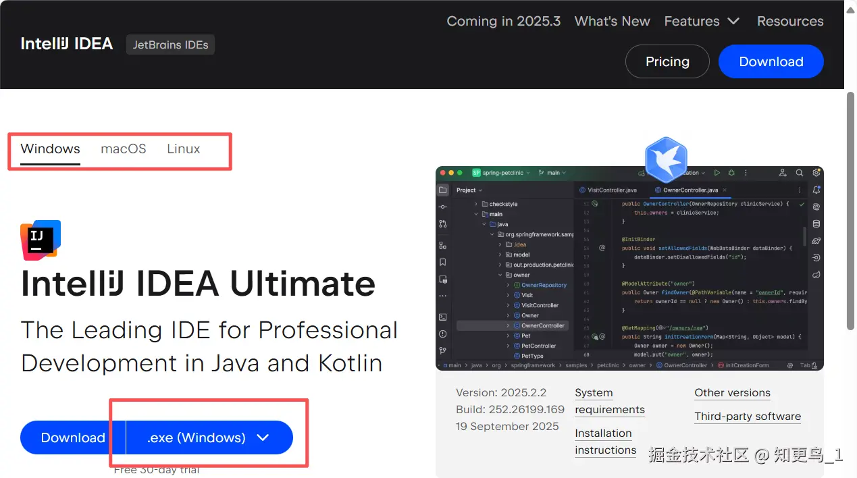Image resolution: width=857 pixels, height=478 pixels.
Task: Open the .exe (Windows) installer dropdown
Action: tap(210, 437)
